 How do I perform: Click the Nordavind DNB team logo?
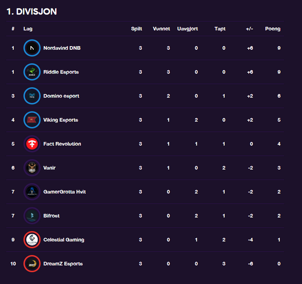click(x=32, y=48)
